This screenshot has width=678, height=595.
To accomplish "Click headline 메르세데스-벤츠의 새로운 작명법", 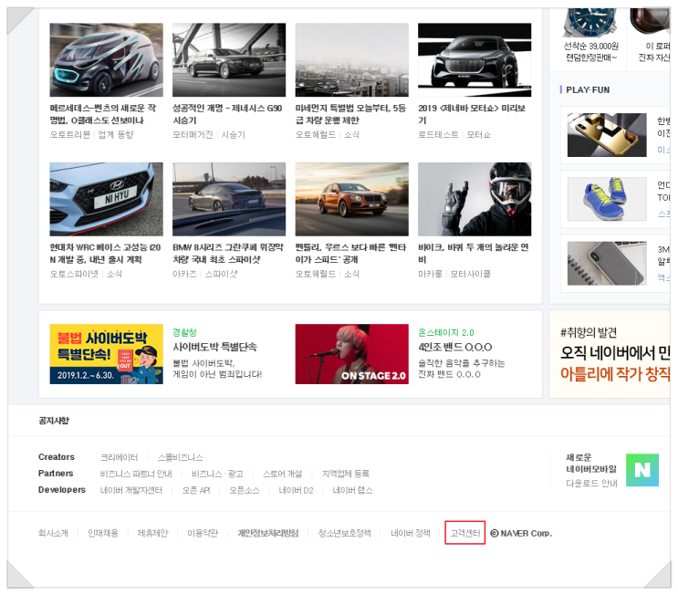I will (103, 114).
